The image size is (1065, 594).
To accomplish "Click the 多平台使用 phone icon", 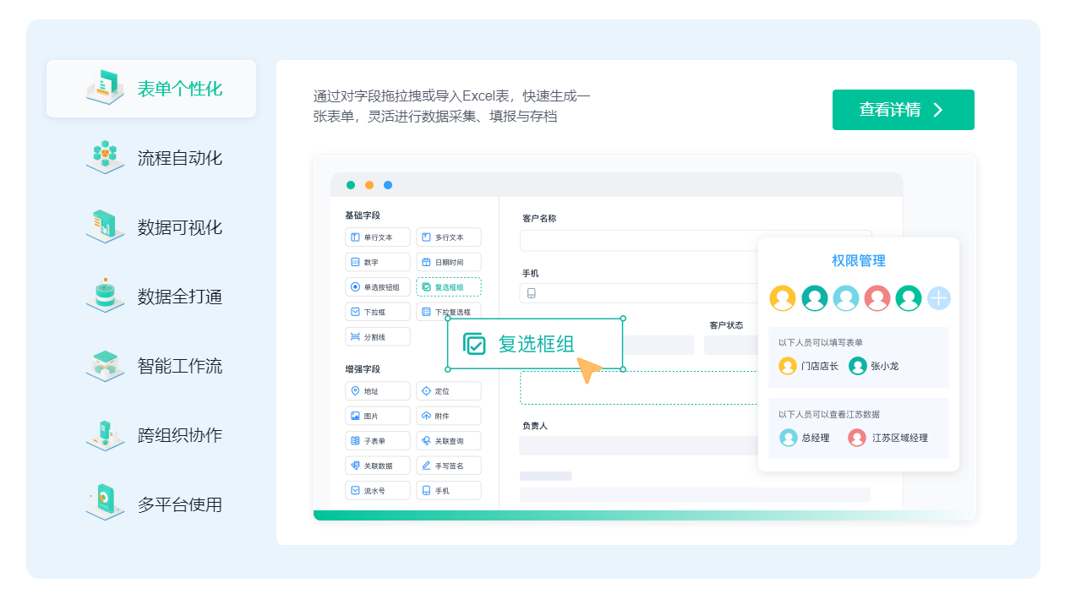I will click(x=105, y=502).
